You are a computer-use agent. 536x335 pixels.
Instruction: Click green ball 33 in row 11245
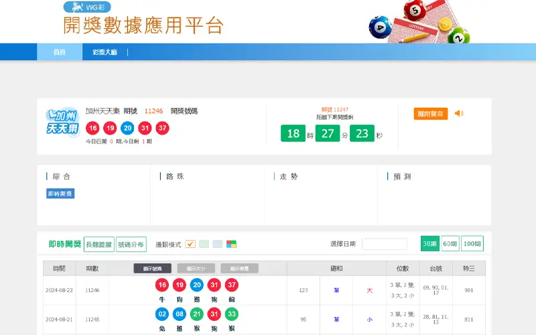tap(232, 314)
